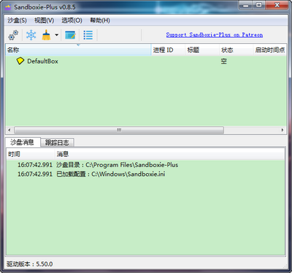Minimize the Sandboxie-Plus window
Screen dimensions: 292x273
coord(246,5)
